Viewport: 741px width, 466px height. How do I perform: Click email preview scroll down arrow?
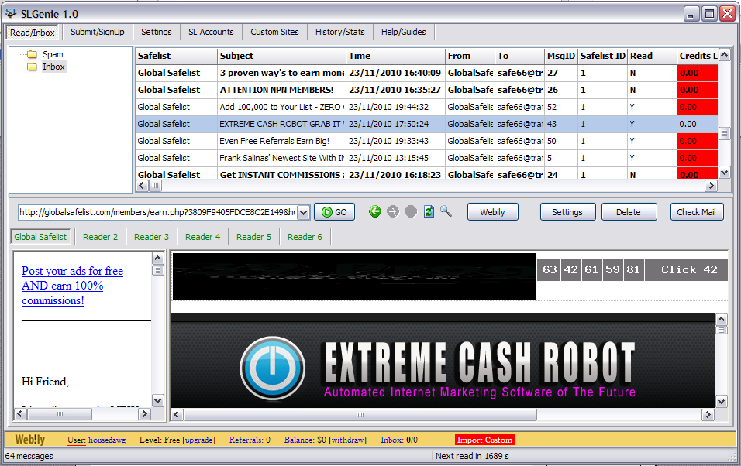(158, 400)
